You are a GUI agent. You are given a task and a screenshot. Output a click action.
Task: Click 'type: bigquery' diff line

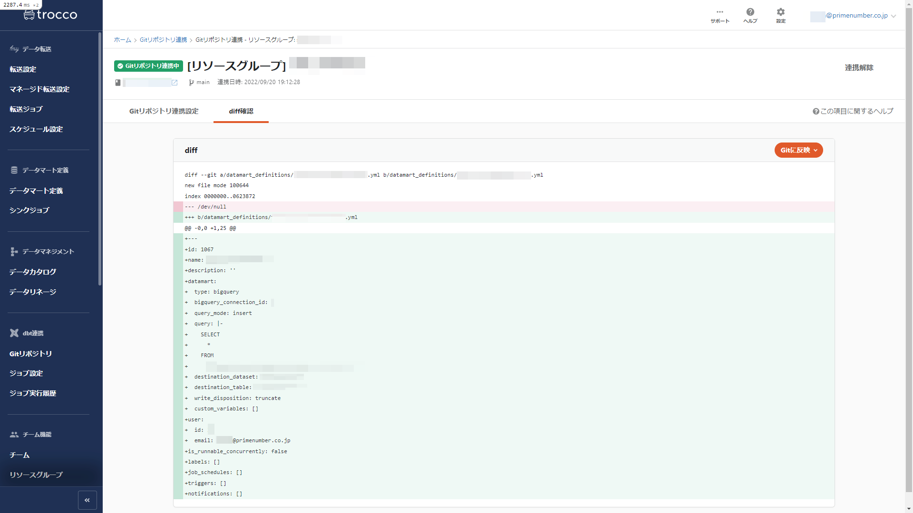[x=504, y=292]
